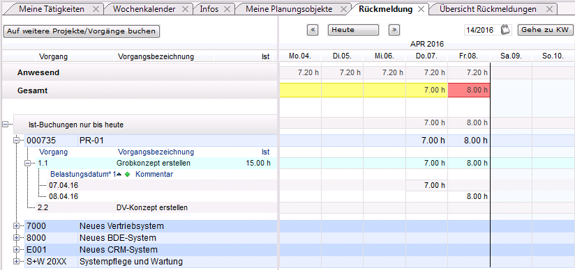Click the So.10. day column header
This screenshot has width=575, height=270.
pos(553,56)
